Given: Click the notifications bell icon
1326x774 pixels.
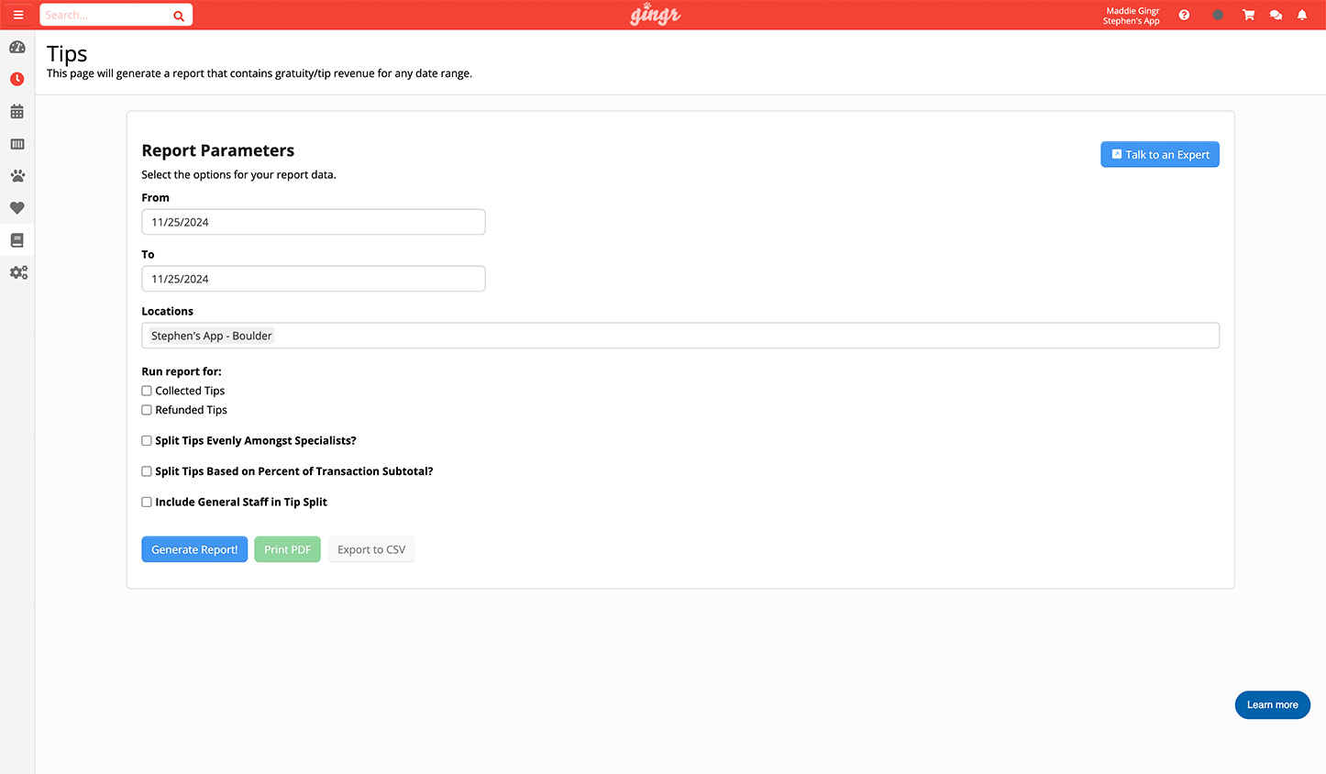Looking at the screenshot, I should point(1302,15).
